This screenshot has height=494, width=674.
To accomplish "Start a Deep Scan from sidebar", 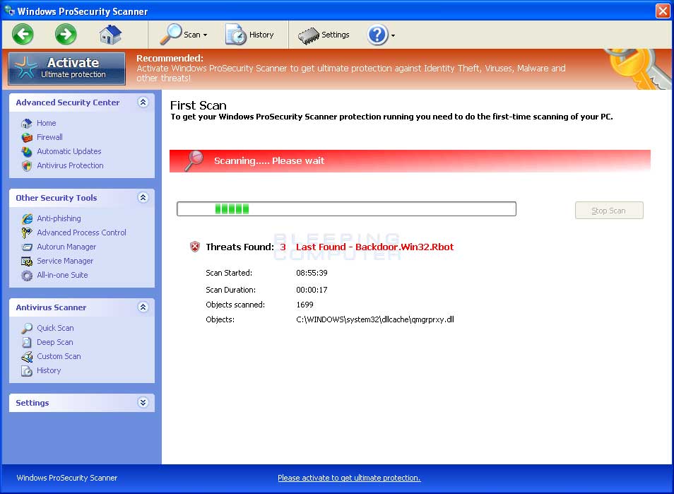I will coord(55,342).
